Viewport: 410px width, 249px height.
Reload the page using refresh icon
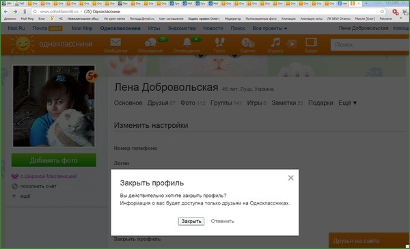point(35,12)
